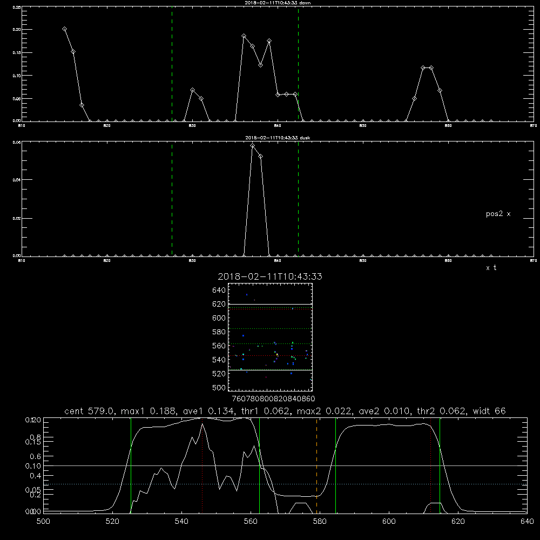Select the peak diamond marker in dusk plot
This screenshot has height=540, width=540.
coord(252,146)
